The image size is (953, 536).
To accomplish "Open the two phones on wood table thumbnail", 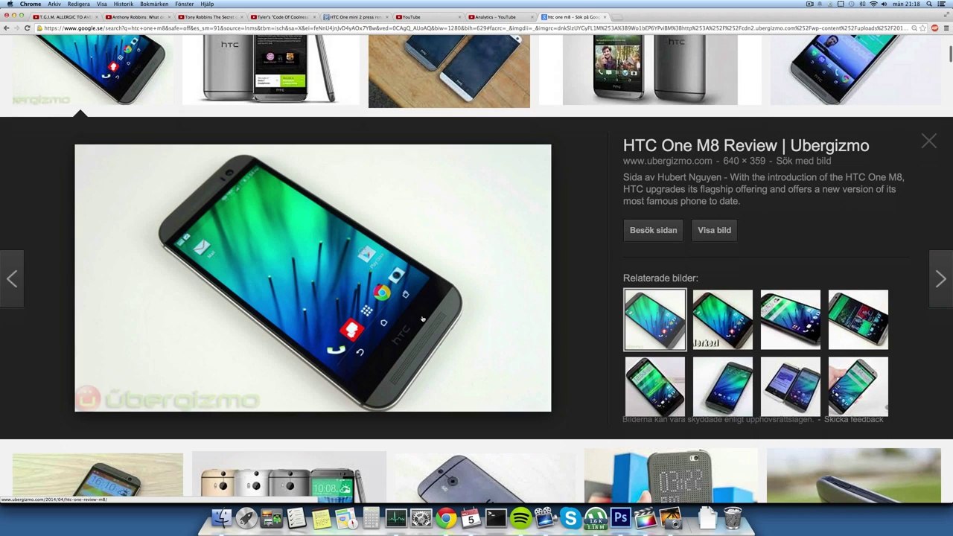I will click(449, 71).
